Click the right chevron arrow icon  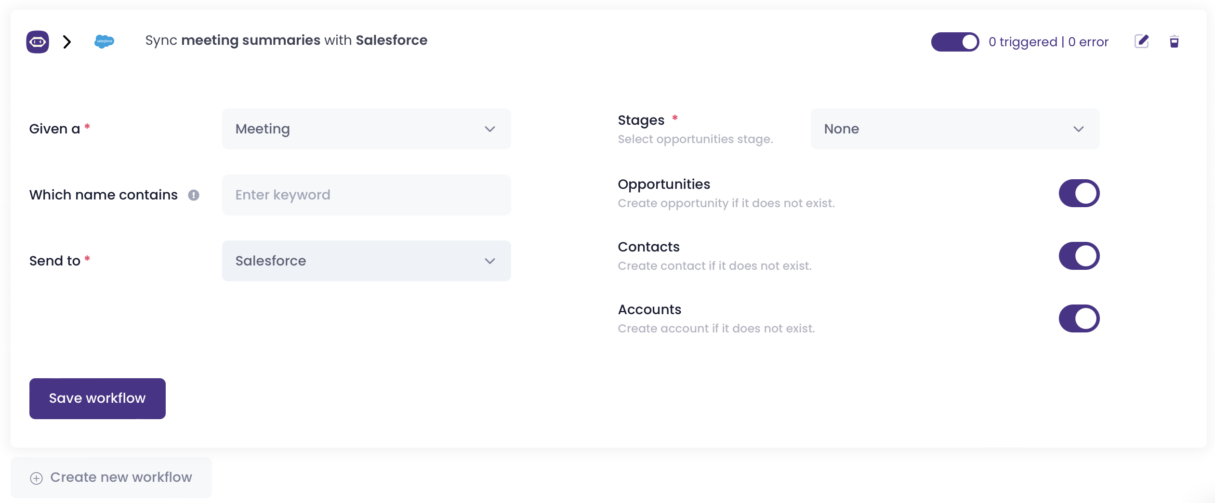pyautogui.click(x=67, y=42)
